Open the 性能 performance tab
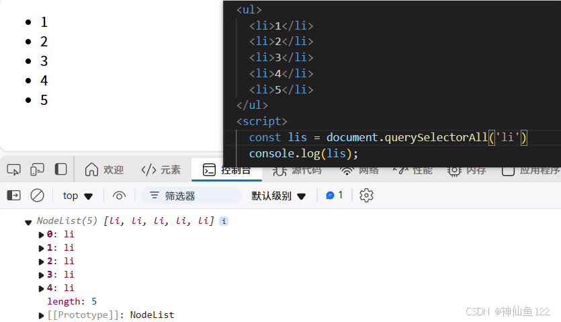The image size is (561, 322). pyautogui.click(x=413, y=171)
